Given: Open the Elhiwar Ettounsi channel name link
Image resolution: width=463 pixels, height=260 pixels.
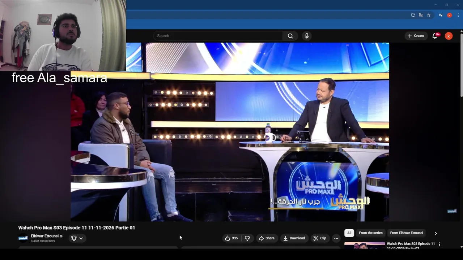Looking at the screenshot, I should click(x=44, y=236).
